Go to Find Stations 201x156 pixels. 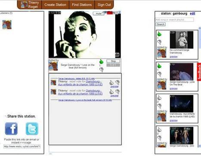coord(82,5)
